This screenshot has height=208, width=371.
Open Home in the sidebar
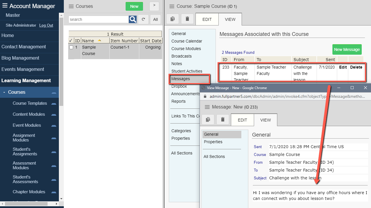click(x=8, y=35)
